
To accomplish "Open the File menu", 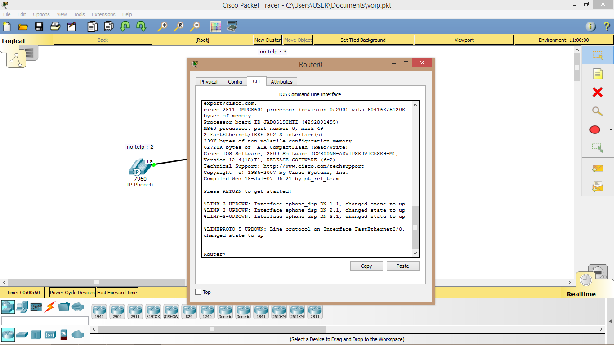I will 7,14.
